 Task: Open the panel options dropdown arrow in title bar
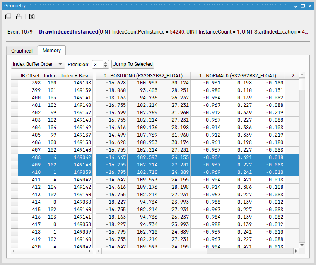(x=295, y=6)
